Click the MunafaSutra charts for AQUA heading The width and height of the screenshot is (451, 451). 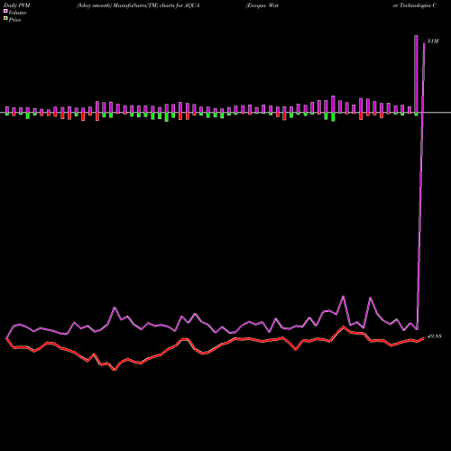coord(138,5)
